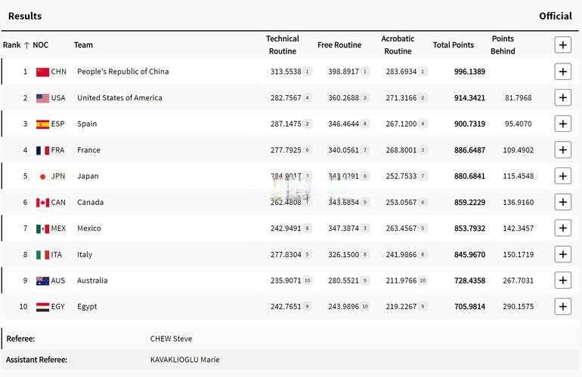This screenshot has width=582, height=377.
Task: Click the Mexico flag icon
Action: pyautogui.click(x=42, y=228)
